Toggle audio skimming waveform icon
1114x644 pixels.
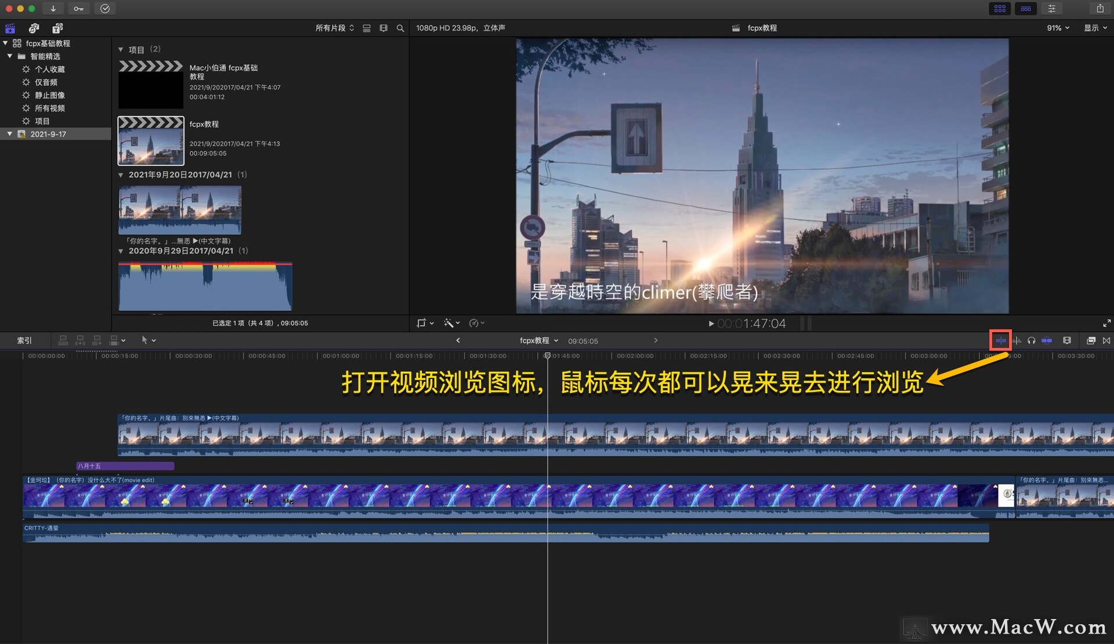click(1017, 341)
